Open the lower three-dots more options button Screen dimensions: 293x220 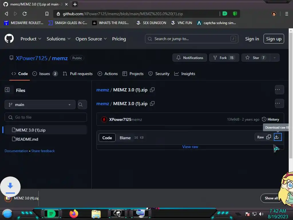click(x=279, y=103)
